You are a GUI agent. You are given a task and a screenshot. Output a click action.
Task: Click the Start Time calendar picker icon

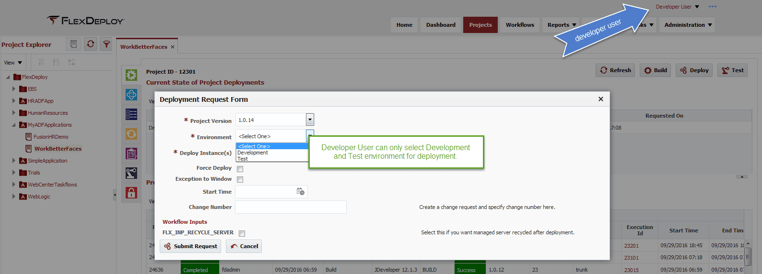tap(301, 191)
